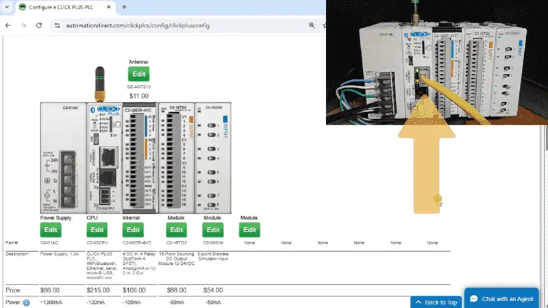Click the C0-08SIM simulator module image
Viewport: 548px width, 308px height.
point(213,158)
